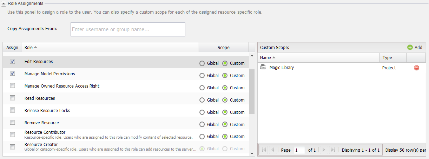Image resolution: width=429 pixels, height=159 pixels.
Task: Uncheck Manage Model Permissions checkbox
Action: click(x=13, y=74)
